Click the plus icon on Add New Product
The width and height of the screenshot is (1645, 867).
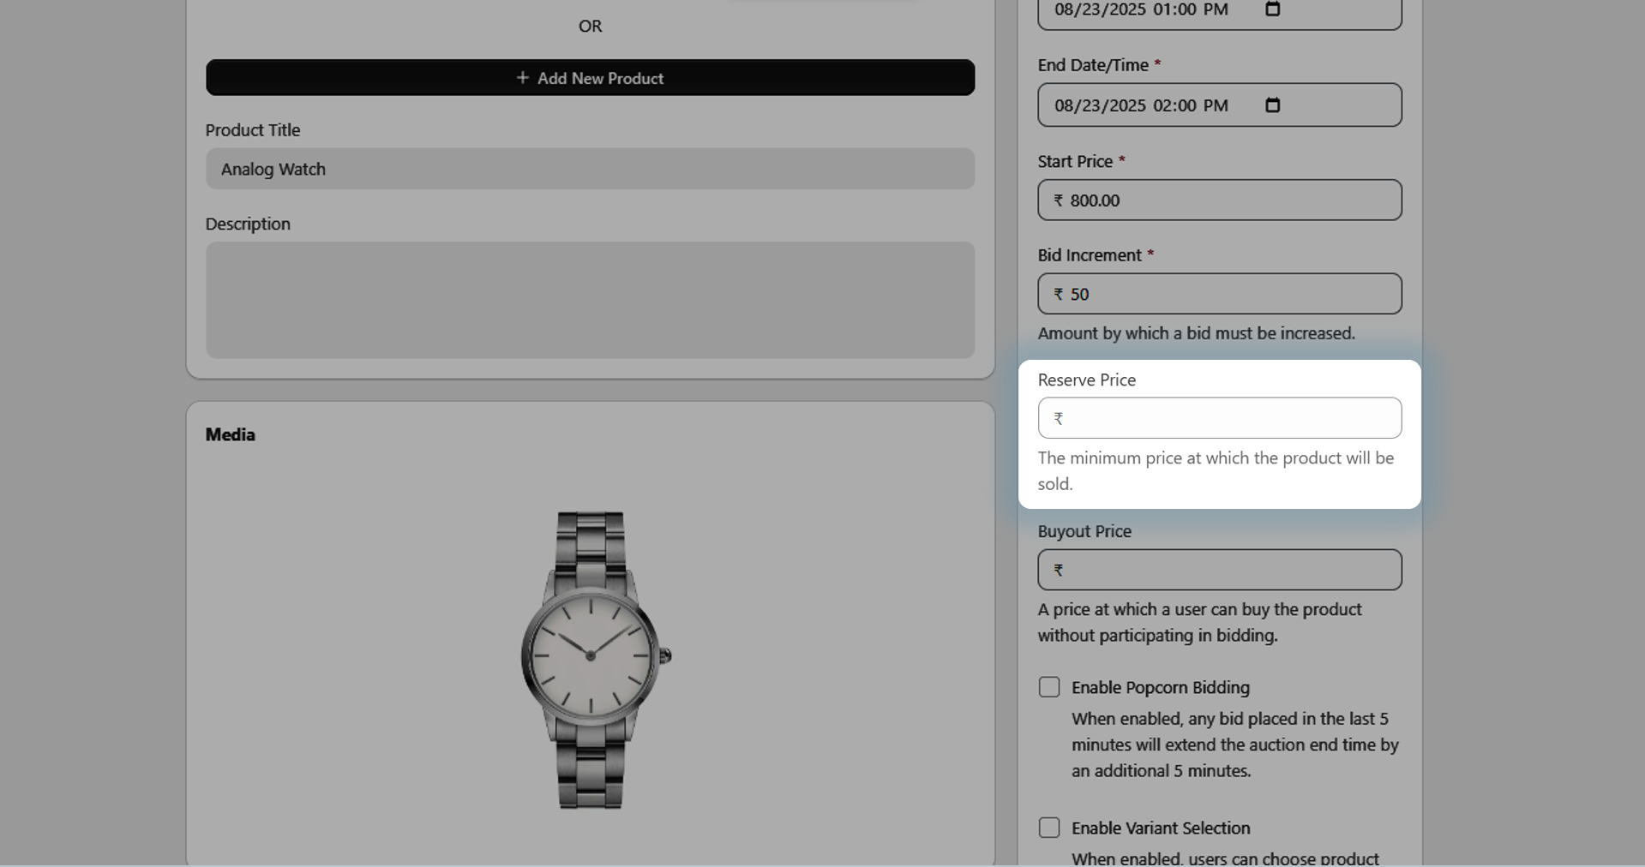(522, 78)
